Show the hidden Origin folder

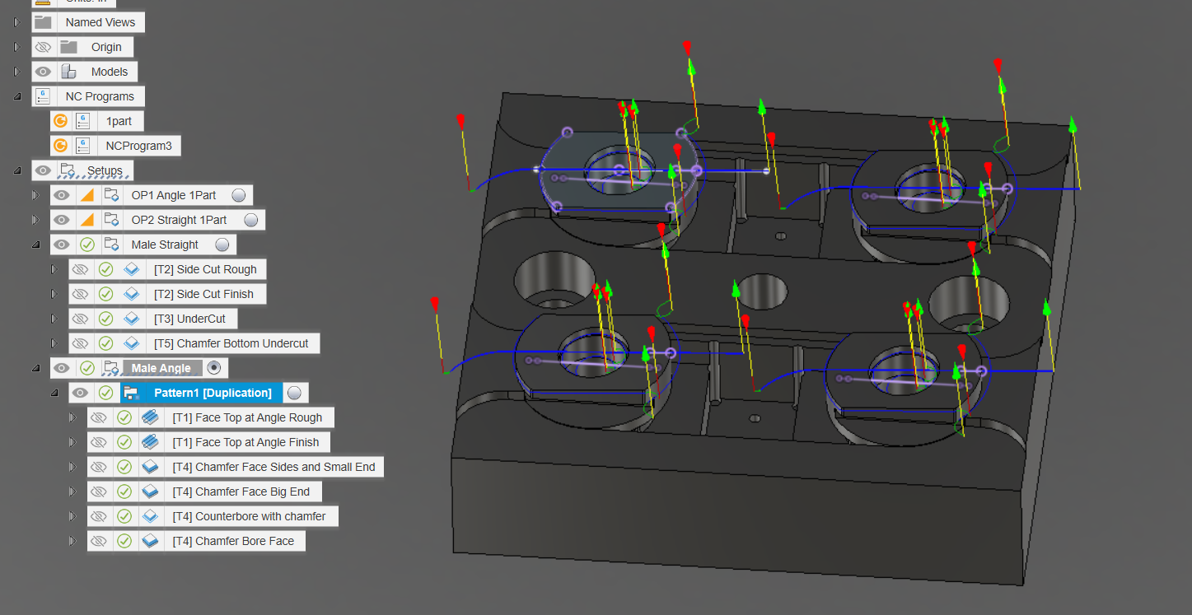(43, 47)
